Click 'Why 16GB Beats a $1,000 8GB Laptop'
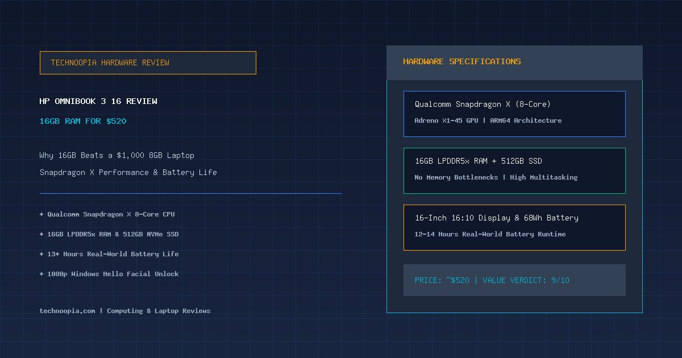Image resolution: width=682 pixels, height=358 pixels. pyautogui.click(x=117, y=155)
